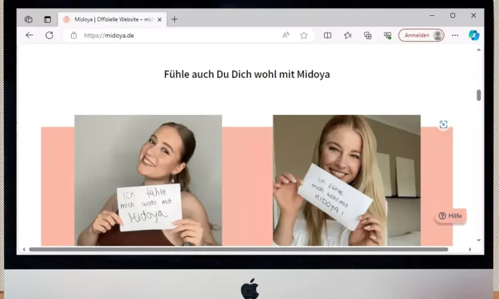499x299 pixels.
Task: Reload the page with refresh icon
Action: [x=49, y=35]
